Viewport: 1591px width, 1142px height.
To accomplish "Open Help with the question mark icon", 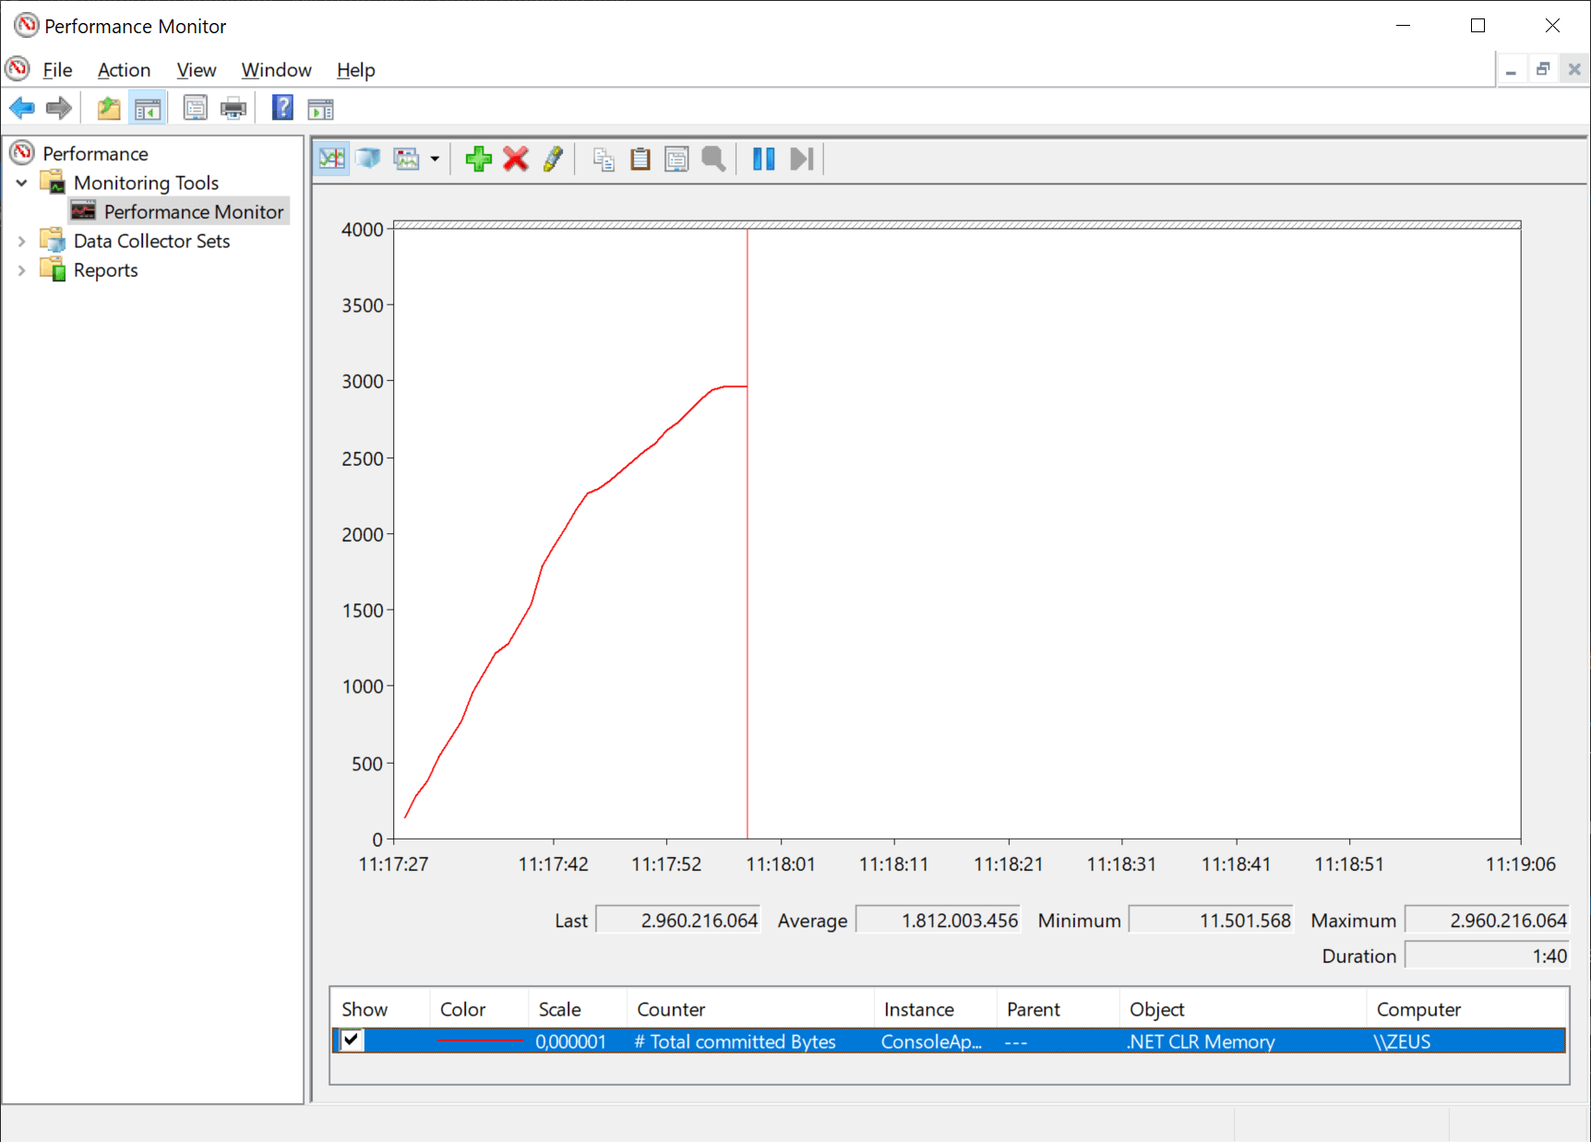I will (x=282, y=109).
